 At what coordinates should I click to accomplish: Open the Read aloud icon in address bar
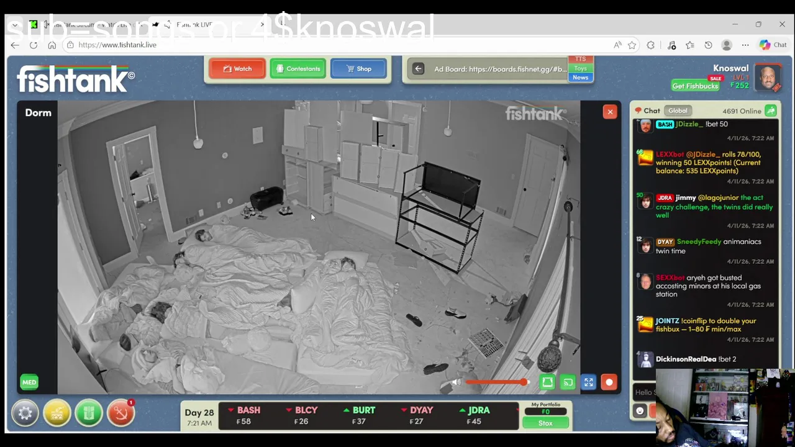[617, 45]
